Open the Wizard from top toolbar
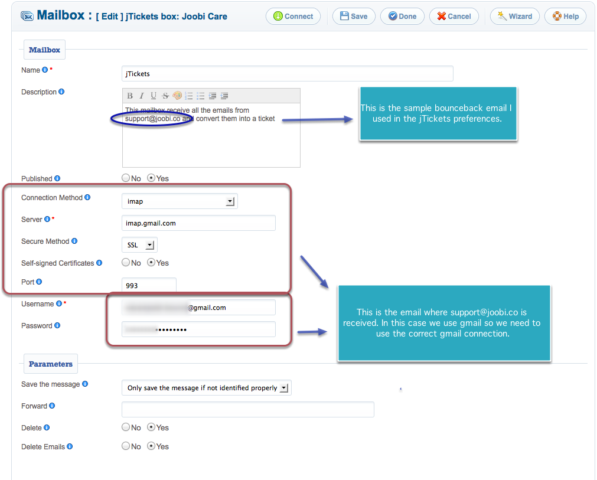The image size is (597, 480). [x=514, y=17]
